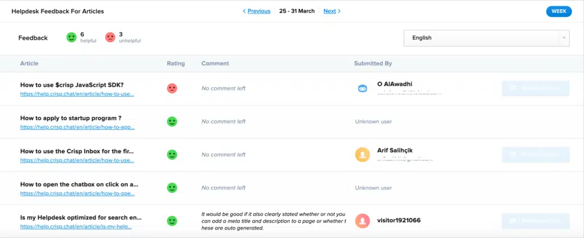
Task: Go to Next week
Action: pyautogui.click(x=332, y=11)
